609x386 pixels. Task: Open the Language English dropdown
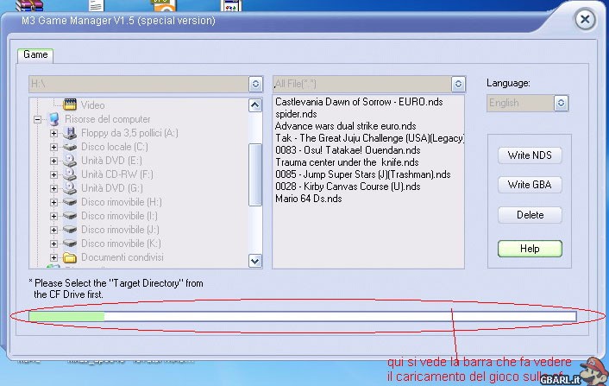coord(561,103)
